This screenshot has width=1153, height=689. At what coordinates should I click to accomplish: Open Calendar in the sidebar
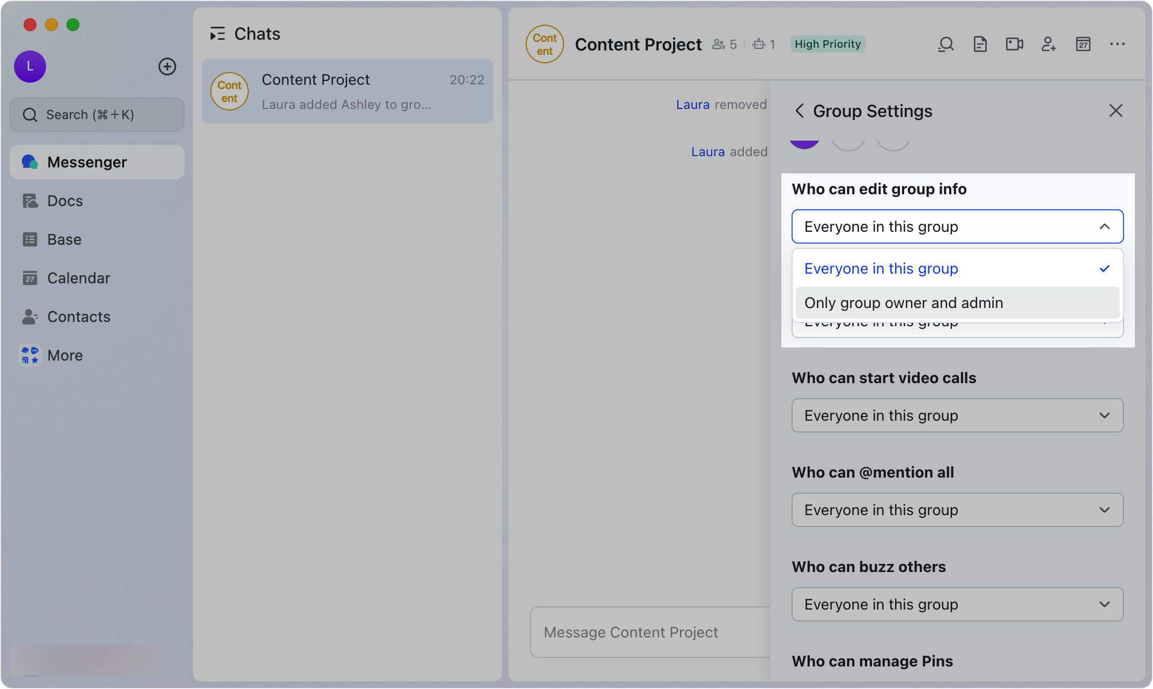click(x=97, y=278)
